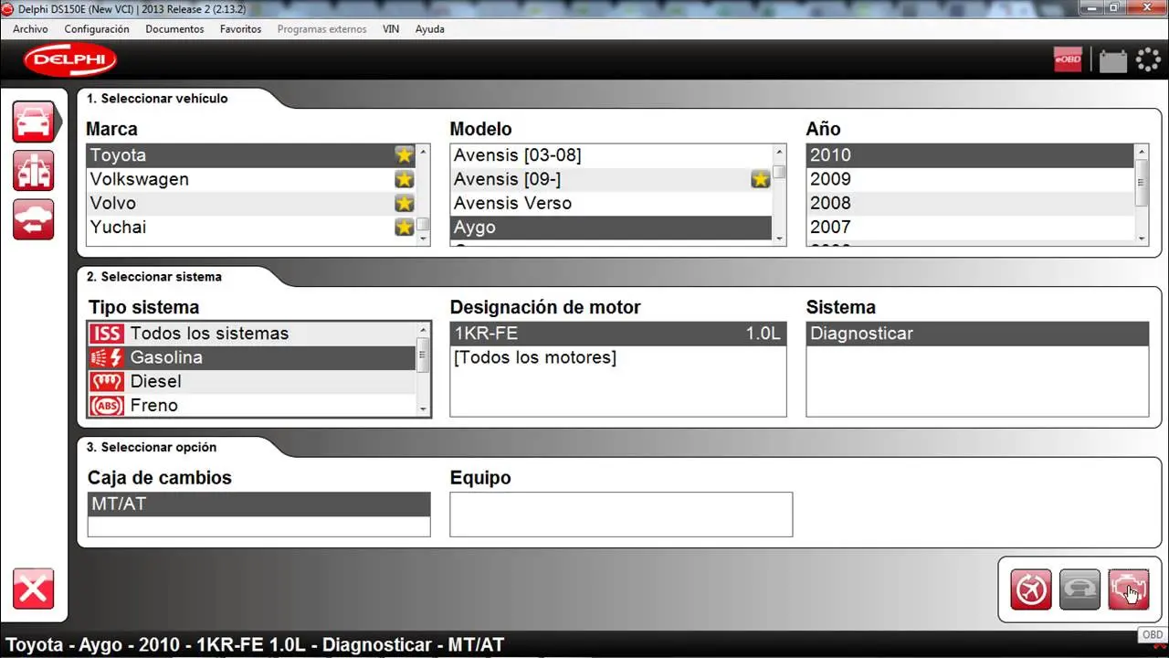The height and width of the screenshot is (658, 1169).
Task: Click the ISS icon for Todos los sistemas
Action: [107, 334]
